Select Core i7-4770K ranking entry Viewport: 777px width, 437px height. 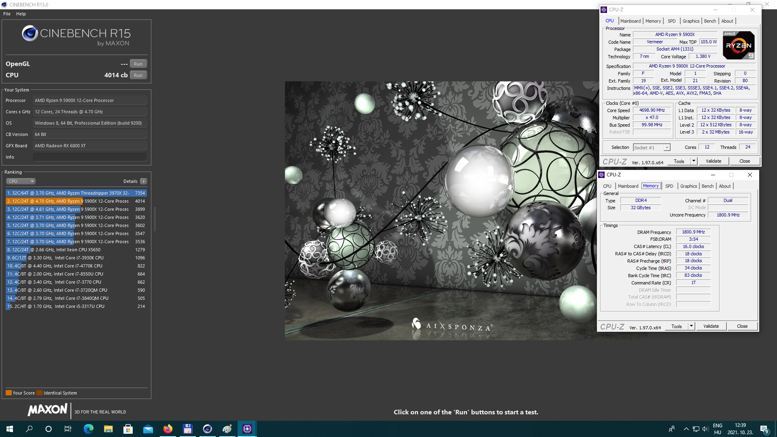[76, 266]
